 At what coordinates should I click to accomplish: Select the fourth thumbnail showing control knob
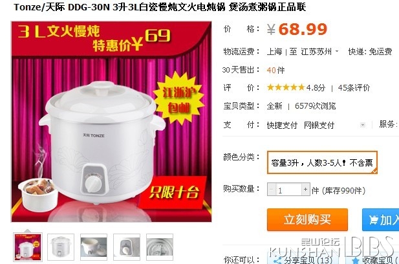[127, 247]
